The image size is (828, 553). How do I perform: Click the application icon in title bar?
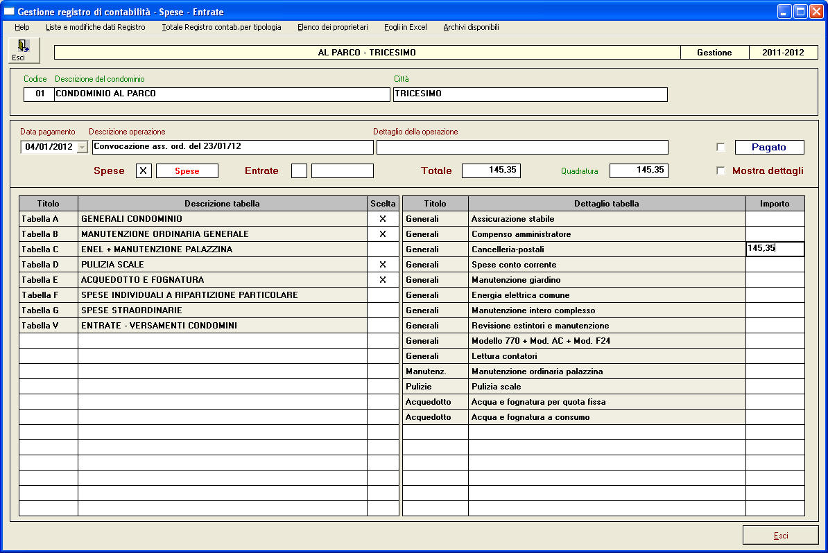coord(9,12)
